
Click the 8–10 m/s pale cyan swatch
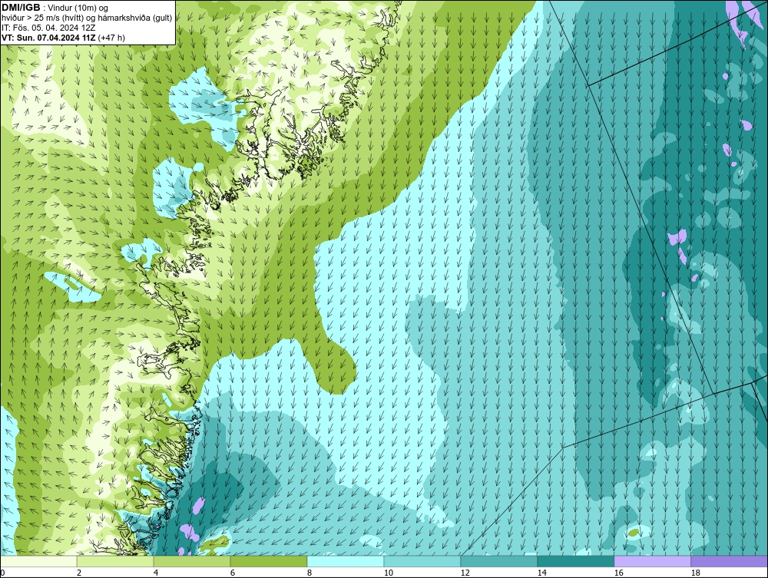(x=346, y=561)
